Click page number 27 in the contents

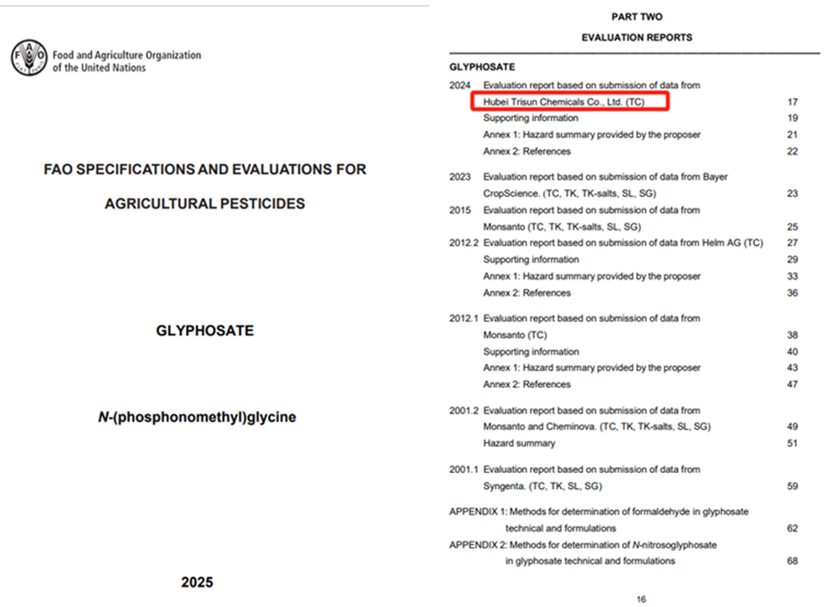pyautogui.click(x=792, y=243)
